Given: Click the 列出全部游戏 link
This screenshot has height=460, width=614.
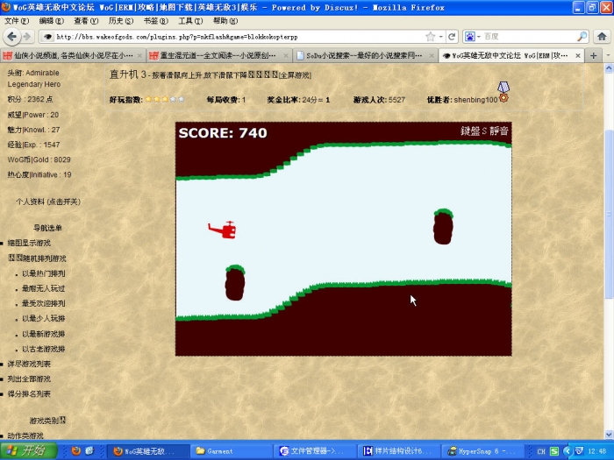Looking at the screenshot, I should (29, 379).
